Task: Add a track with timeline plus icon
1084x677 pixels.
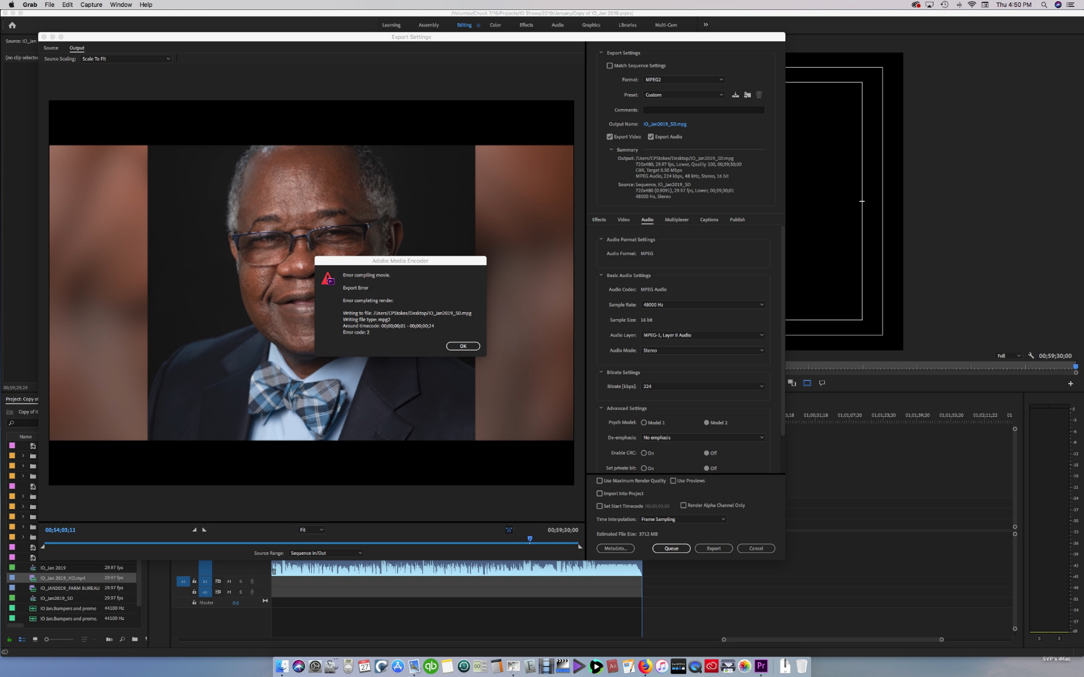Action: (x=1071, y=383)
